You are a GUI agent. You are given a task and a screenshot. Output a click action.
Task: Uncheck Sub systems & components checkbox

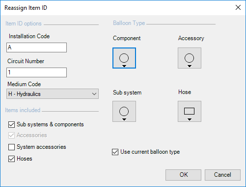(x=11, y=124)
